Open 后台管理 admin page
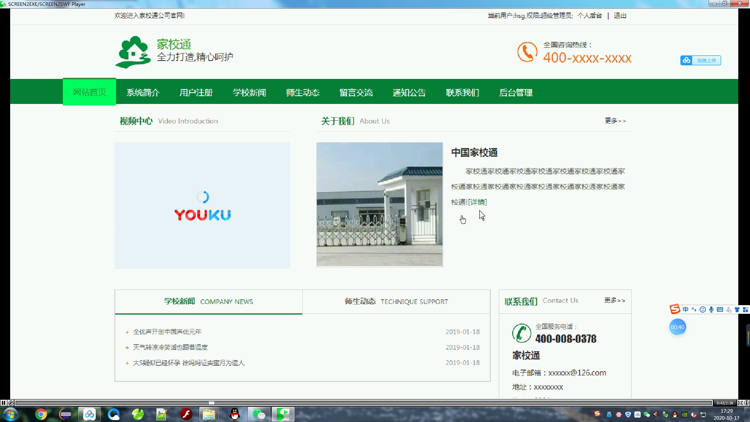Screen dimensions: 750x422 516,93
